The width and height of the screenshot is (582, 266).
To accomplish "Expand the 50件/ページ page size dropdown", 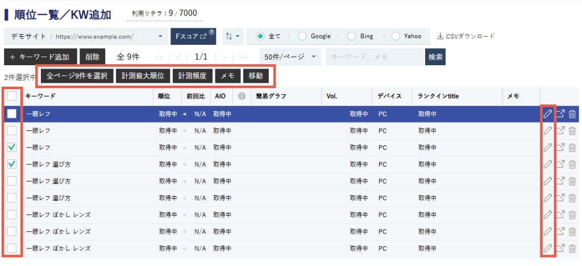I will (290, 57).
